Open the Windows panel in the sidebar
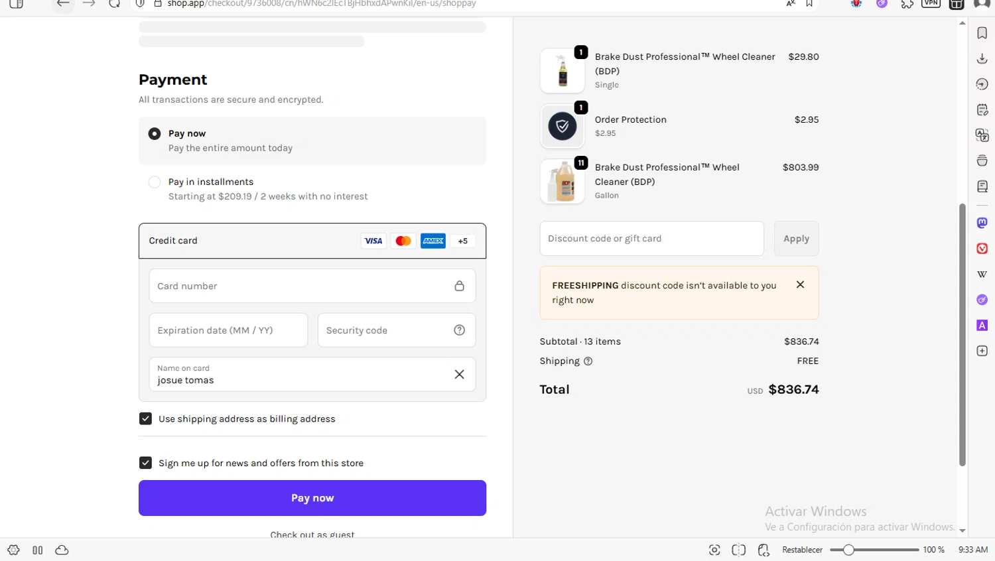995x561 pixels. tap(982, 160)
